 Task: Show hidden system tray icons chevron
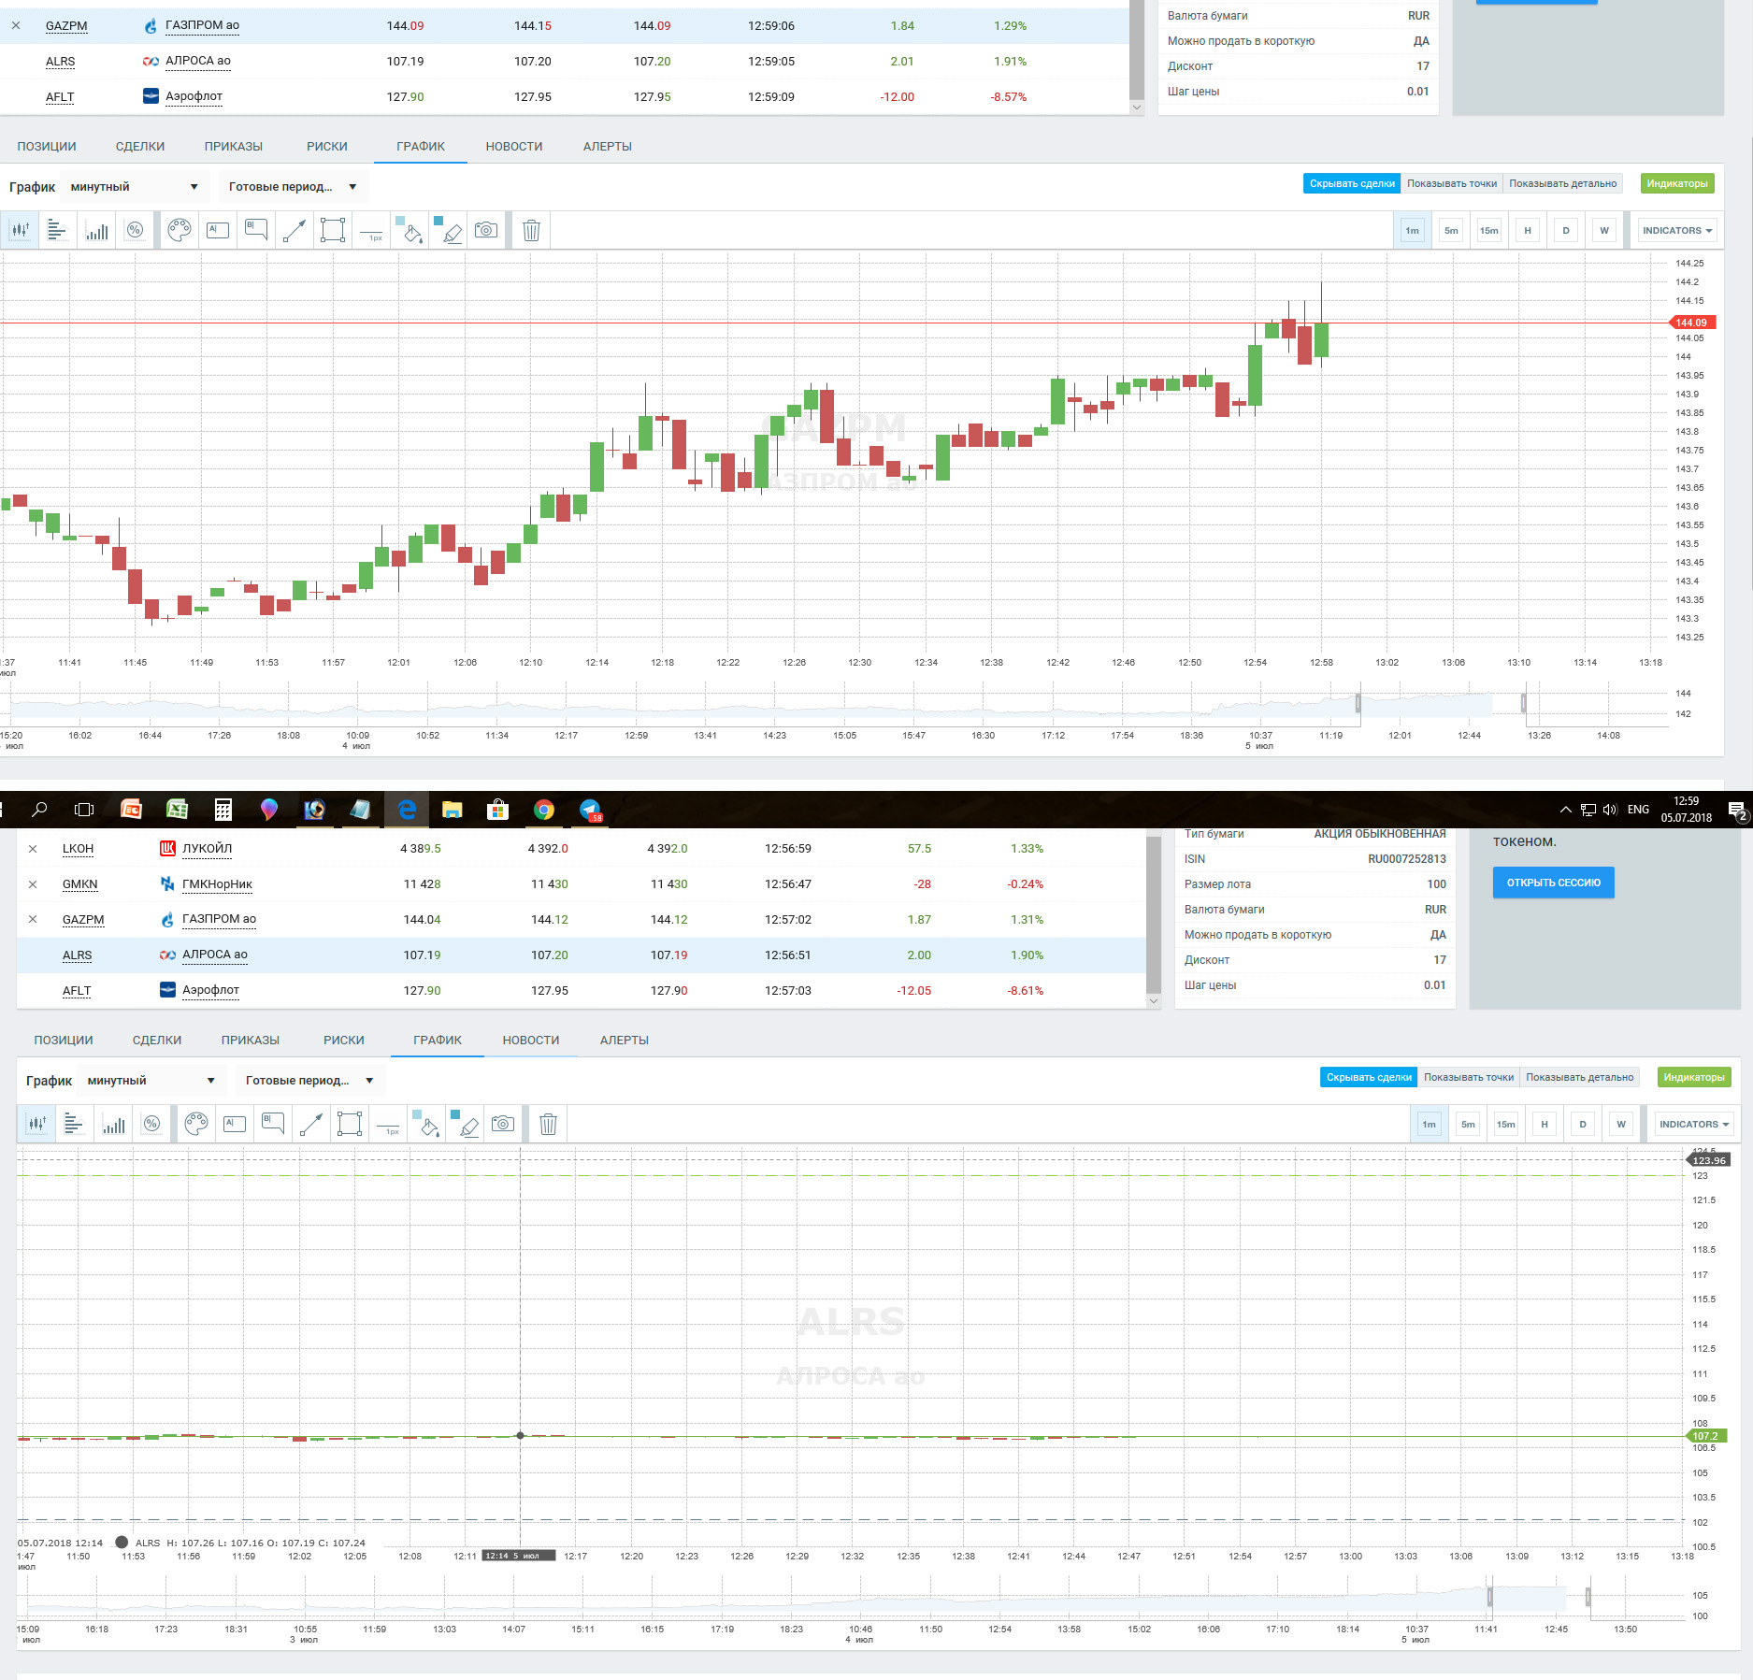[x=1565, y=810]
